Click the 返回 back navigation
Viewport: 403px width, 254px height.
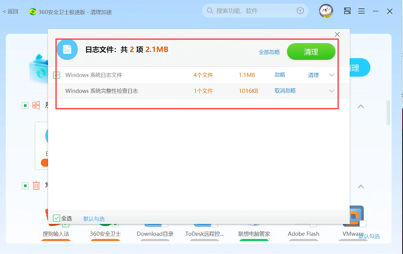pos(11,11)
